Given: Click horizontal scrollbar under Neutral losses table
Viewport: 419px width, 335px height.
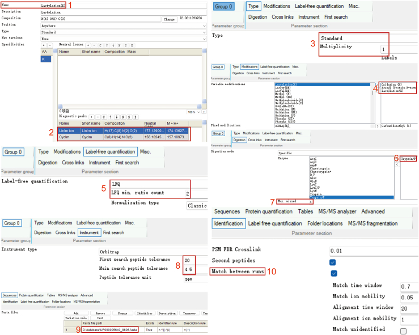Looking at the screenshot, I should (130, 107).
